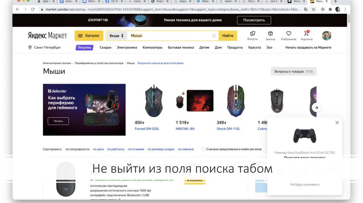Open the Бонусы icon

click(252, 36)
